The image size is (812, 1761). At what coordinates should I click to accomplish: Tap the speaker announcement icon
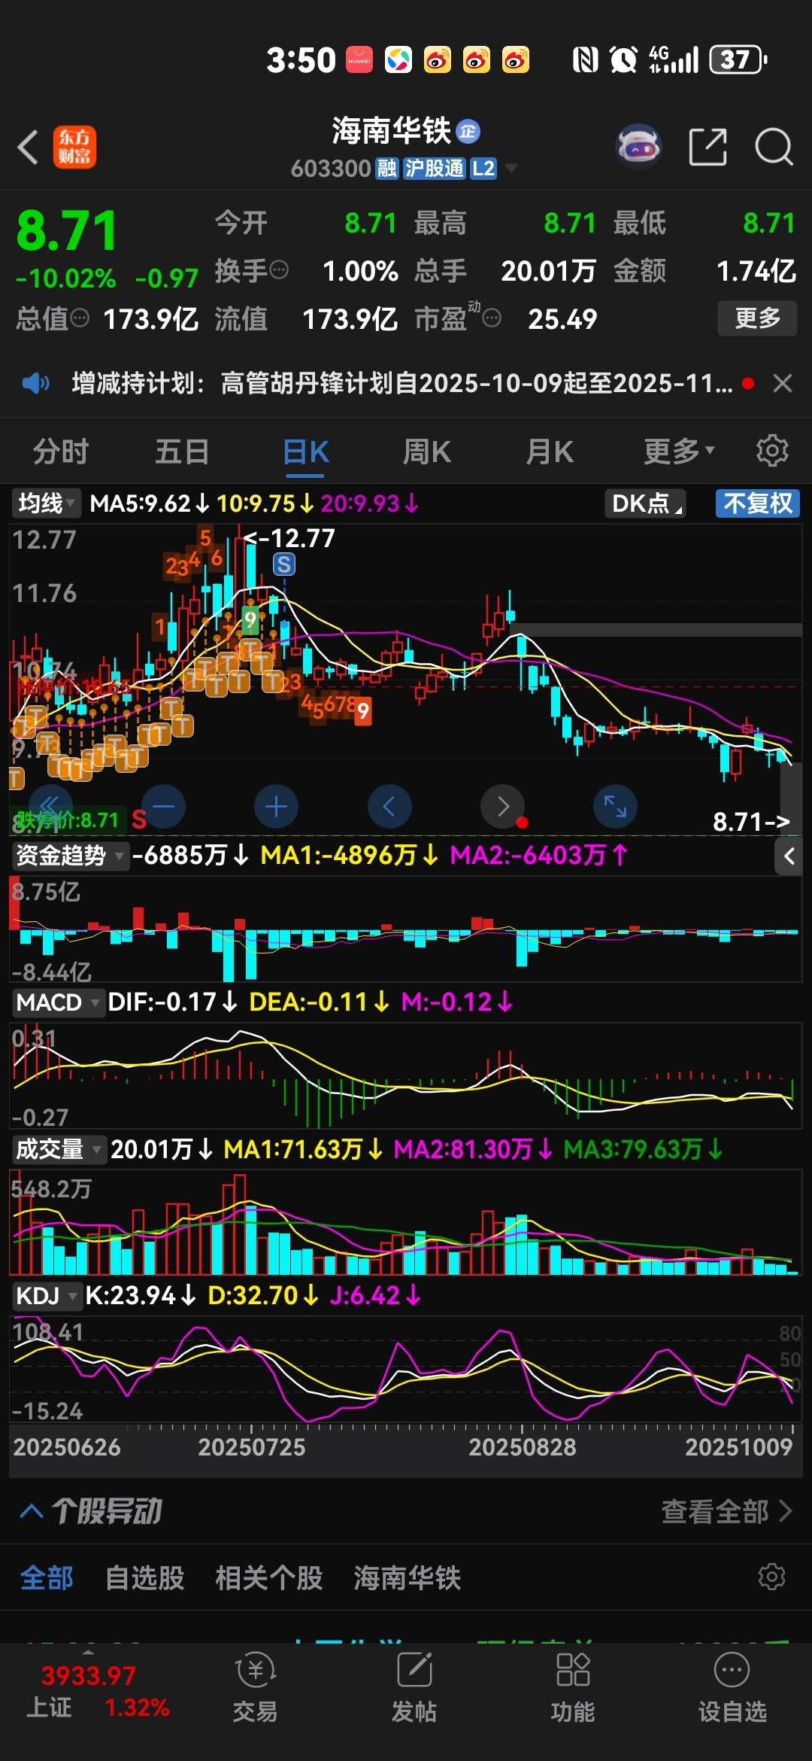click(35, 384)
